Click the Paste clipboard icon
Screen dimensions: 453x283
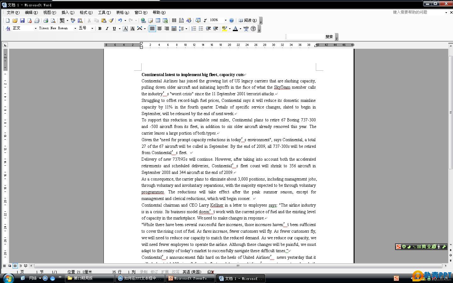coord(103,20)
